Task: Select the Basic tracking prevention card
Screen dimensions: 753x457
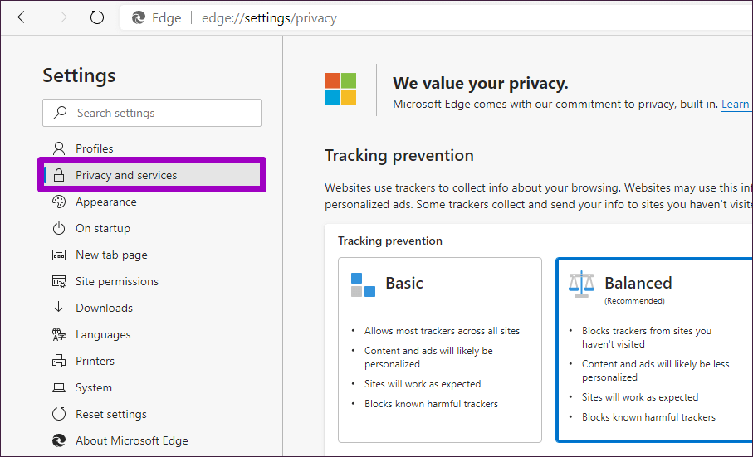Action: (440, 350)
